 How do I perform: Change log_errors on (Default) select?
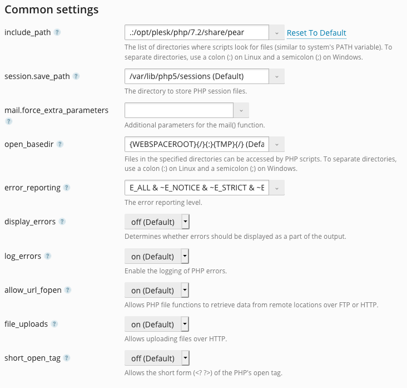[157, 256]
